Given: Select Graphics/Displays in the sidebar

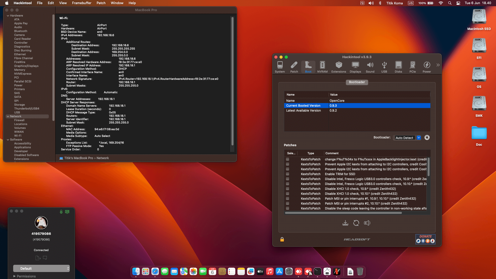Looking at the screenshot, I should (26, 66).
